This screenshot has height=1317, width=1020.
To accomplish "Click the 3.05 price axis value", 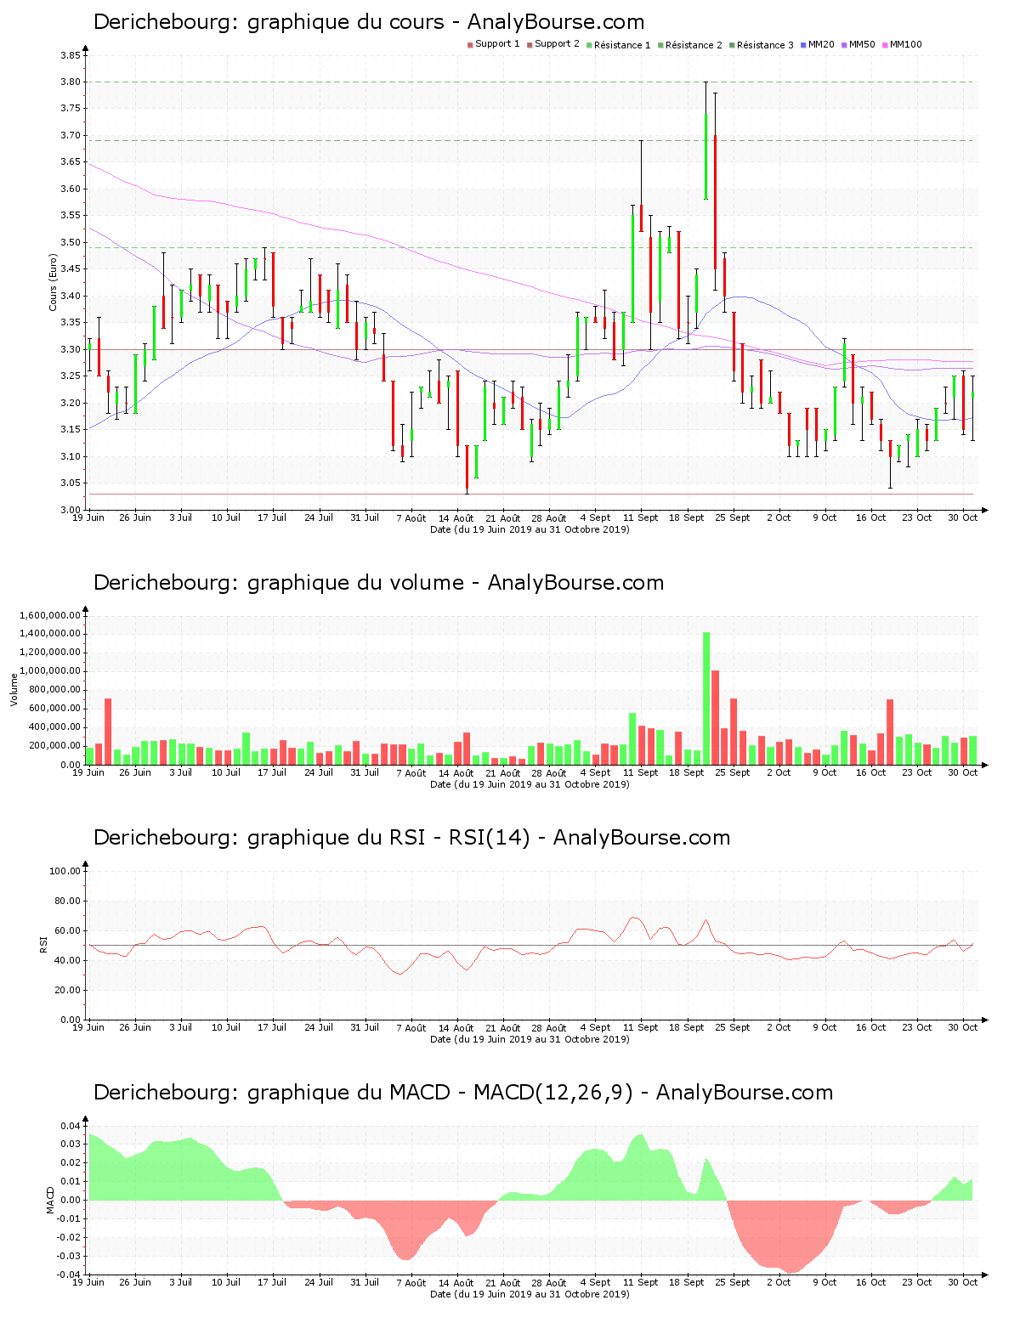I will point(71,483).
